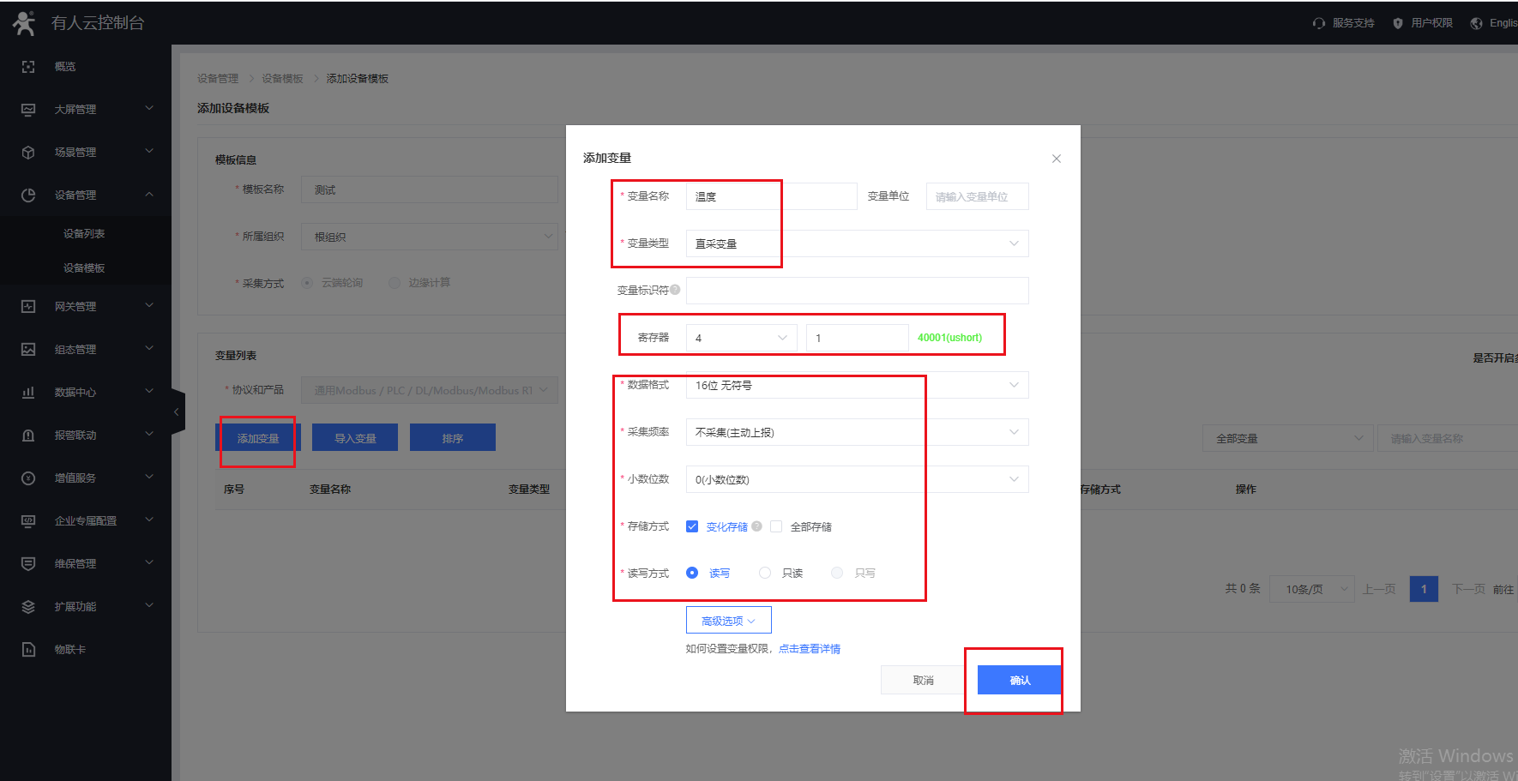This screenshot has height=781, width=1518.
Task: Click the 报警联动 alarm icon
Action: [x=28, y=436]
